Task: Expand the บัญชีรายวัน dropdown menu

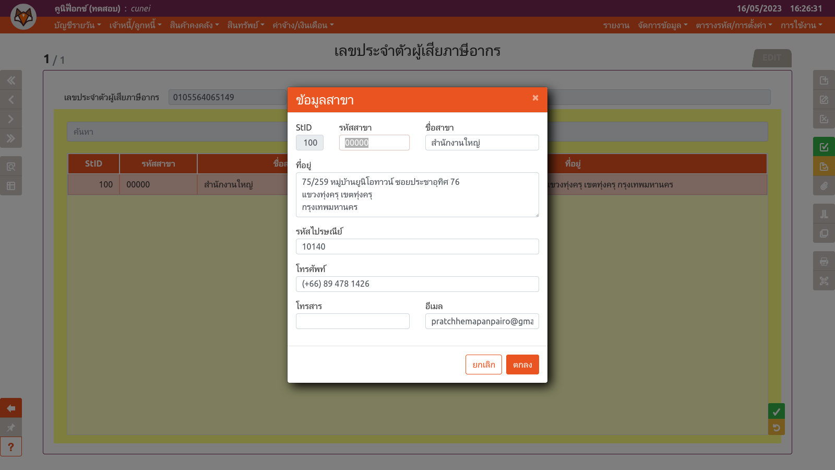Action: click(x=77, y=25)
